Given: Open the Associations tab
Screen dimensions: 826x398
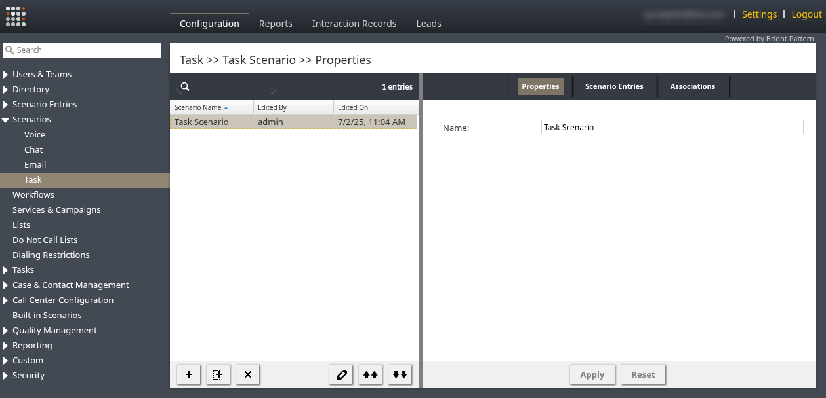Looking at the screenshot, I should (692, 86).
